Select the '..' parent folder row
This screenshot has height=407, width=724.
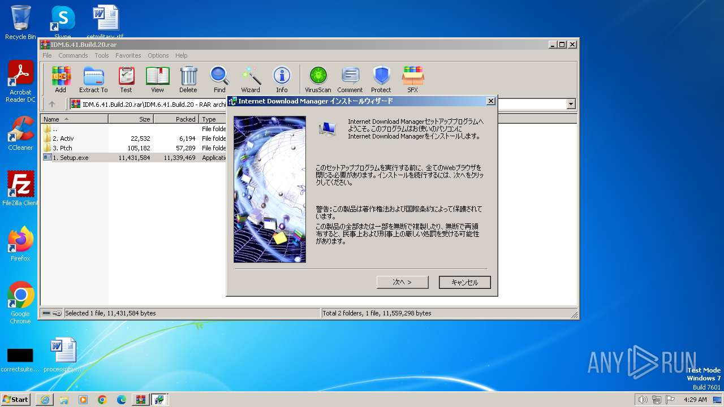[x=135, y=129]
